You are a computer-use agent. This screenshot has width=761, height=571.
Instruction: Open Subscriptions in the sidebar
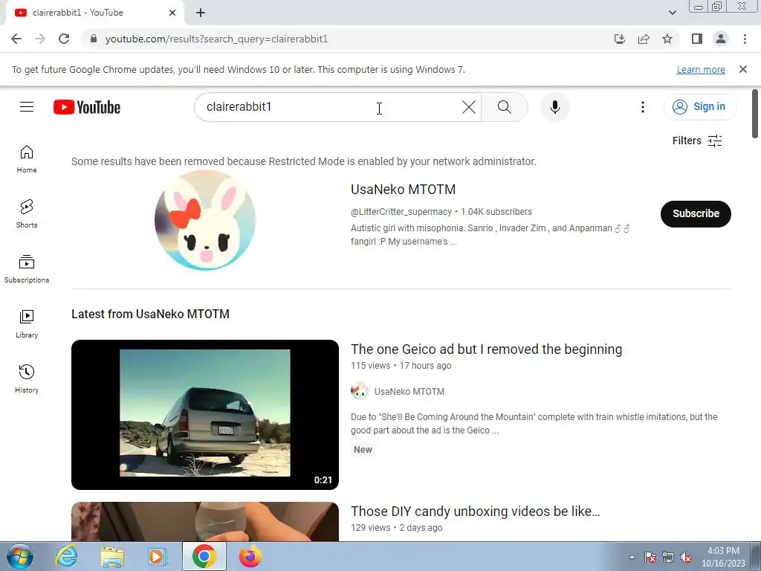[27, 268]
